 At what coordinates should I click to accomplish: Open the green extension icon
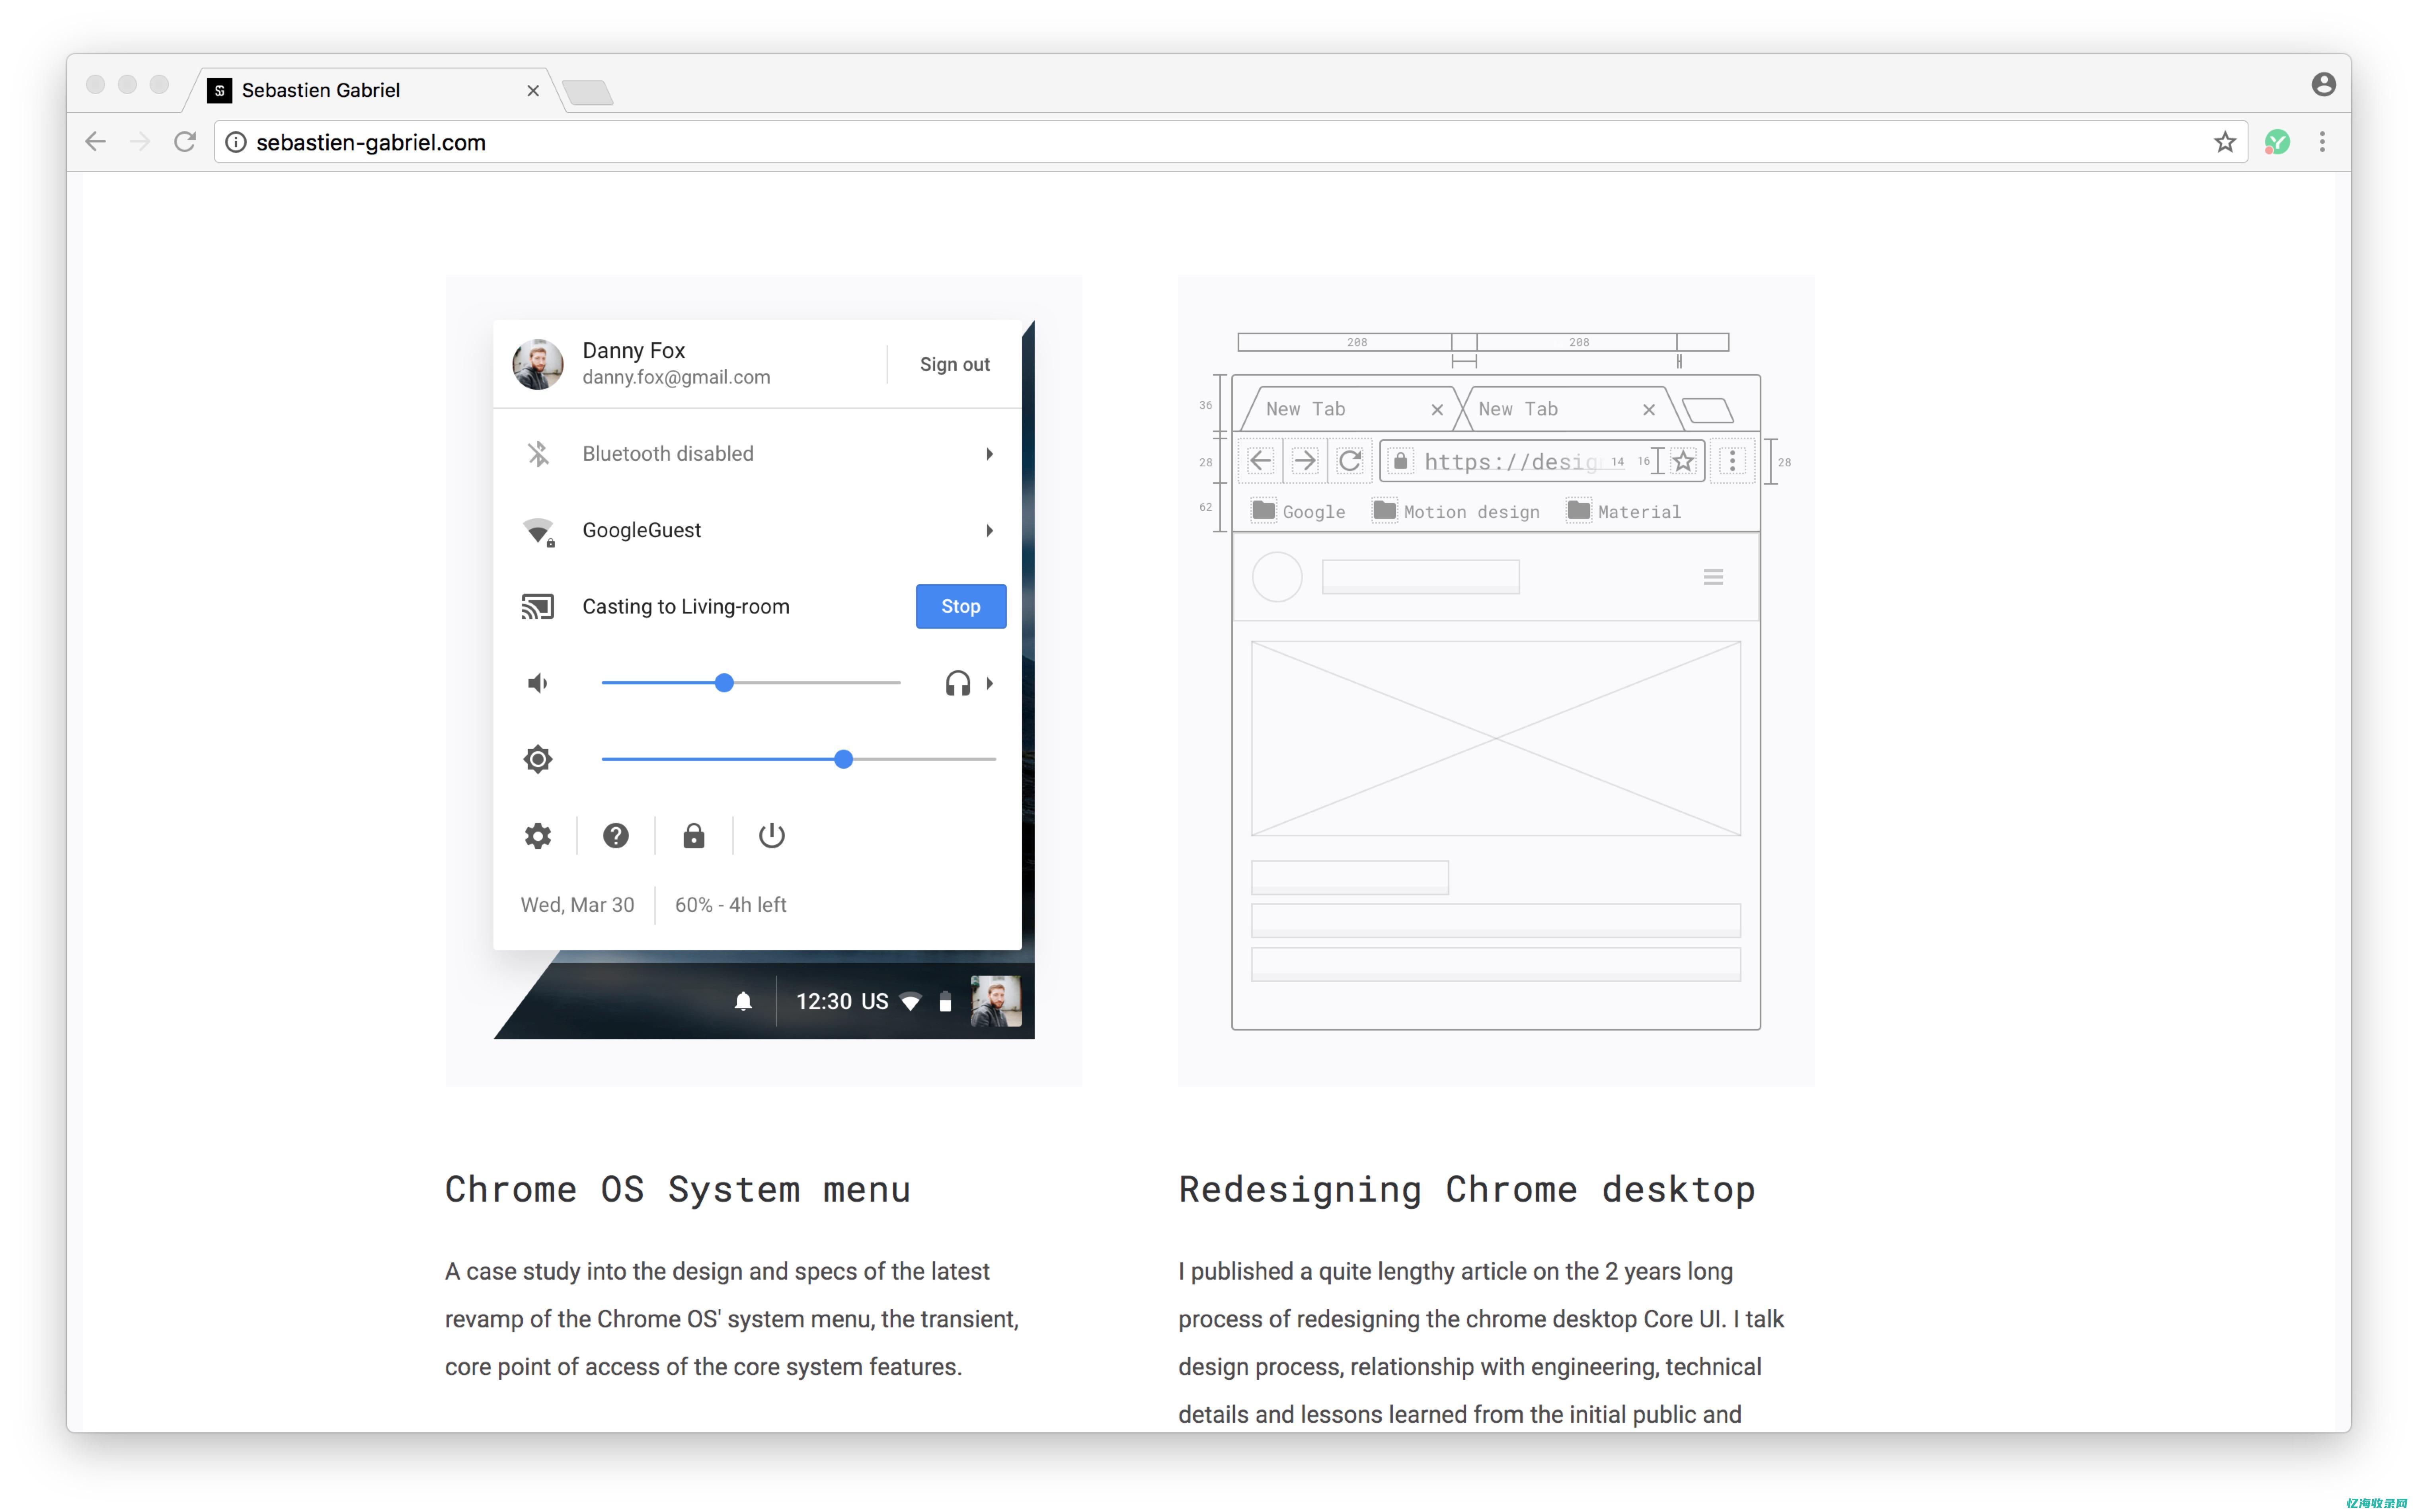pos(2277,142)
